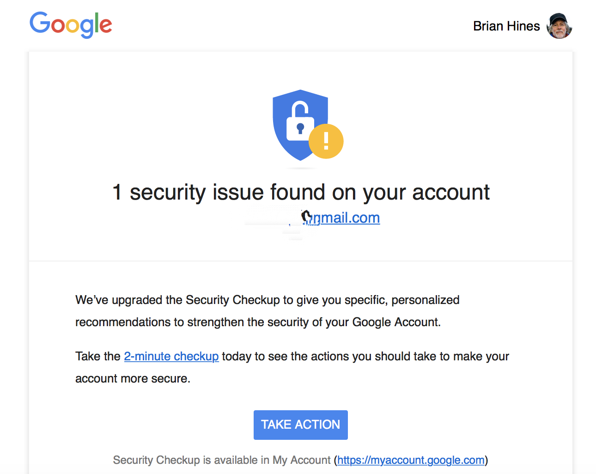Viewport: 596px width, 474px height.
Task: Click the yellow exclamation warning badge
Action: click(x=326, y=141)
